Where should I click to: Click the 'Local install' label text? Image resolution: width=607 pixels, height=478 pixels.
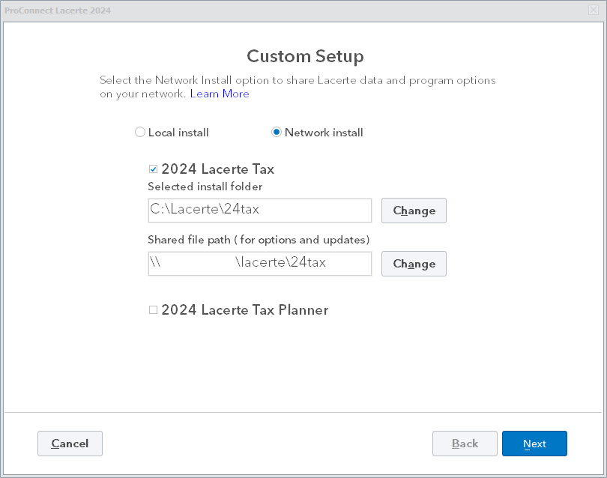click(178, 133)
